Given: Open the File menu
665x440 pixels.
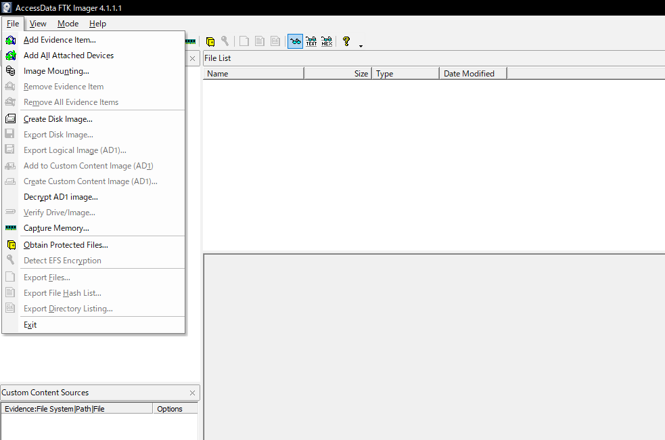Looking at the screenshot, I should [x=13, y=24].
